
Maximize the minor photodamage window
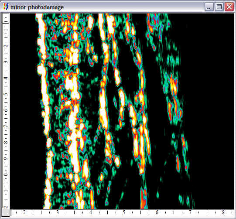[x=219, y=7]
